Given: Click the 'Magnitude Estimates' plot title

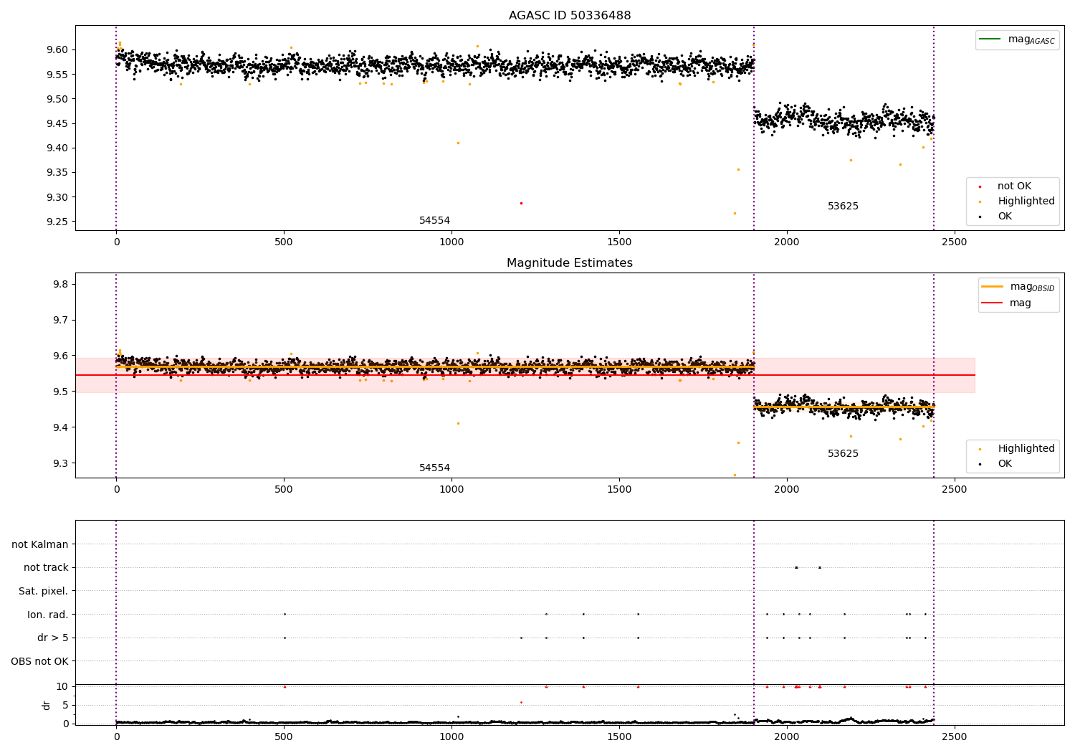Looking at the screenshot, I should tap(570, 263).
